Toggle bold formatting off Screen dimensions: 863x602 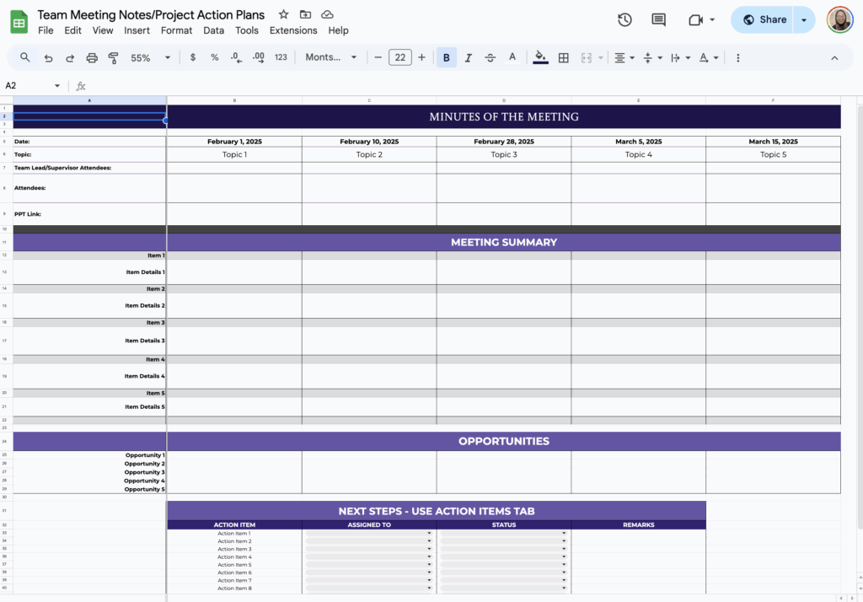pos(446,57)
